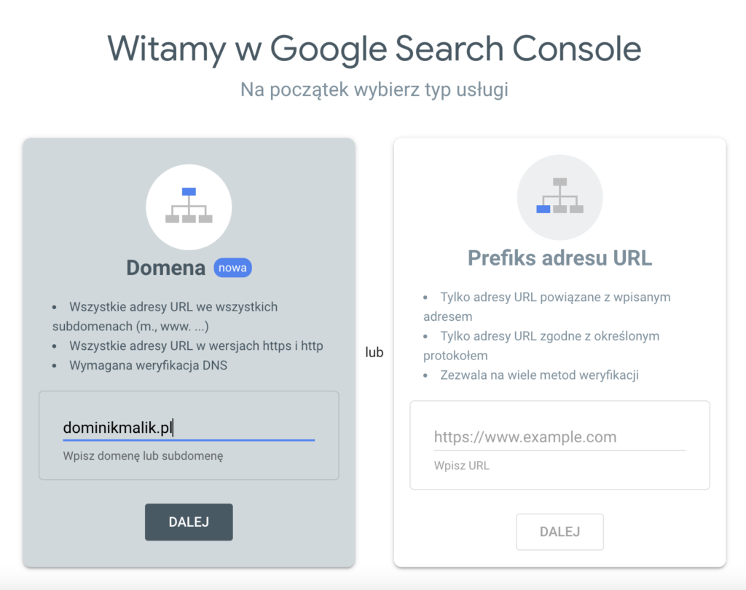Viewport: 746px width, 590px height.
Task: Click the "Wpisz URL" helper text
Action: pyautogui.click(x=462, y=466)
